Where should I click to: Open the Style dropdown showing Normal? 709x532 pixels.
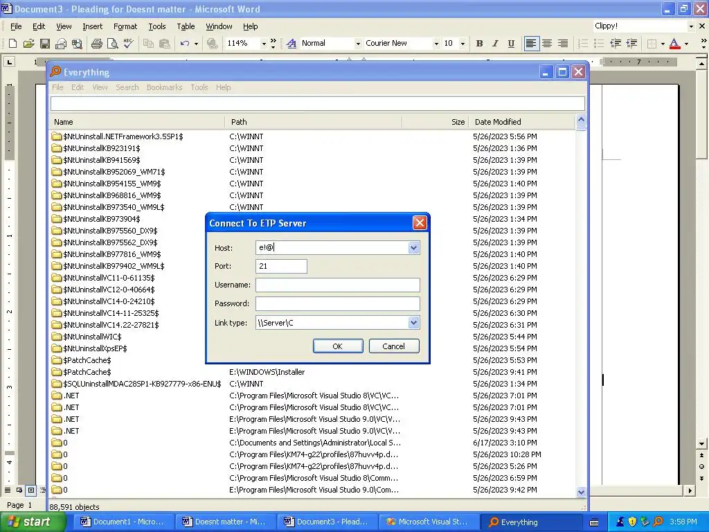[x=358, y=44]
